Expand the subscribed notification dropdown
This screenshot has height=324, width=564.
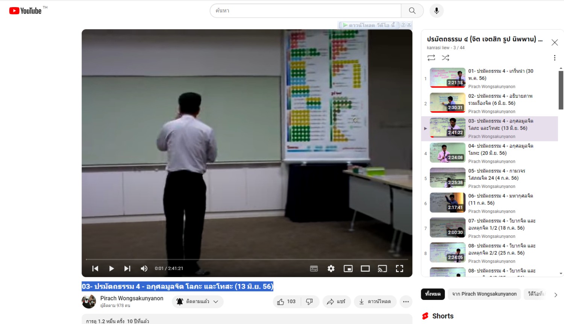(198, 301)
